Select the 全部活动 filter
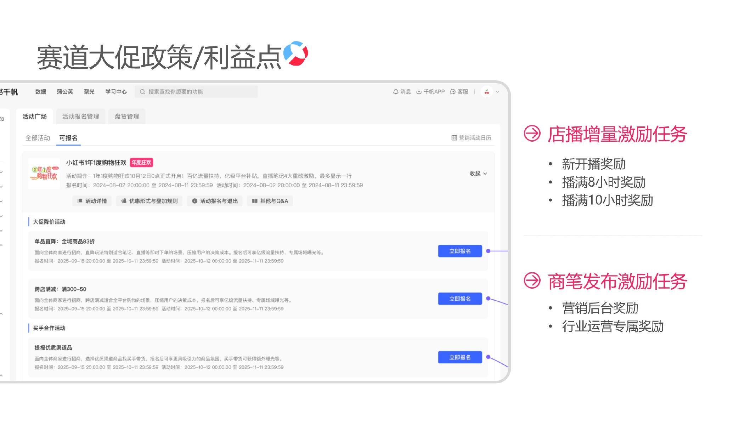The image size is (756, 425). coord(37,138)
